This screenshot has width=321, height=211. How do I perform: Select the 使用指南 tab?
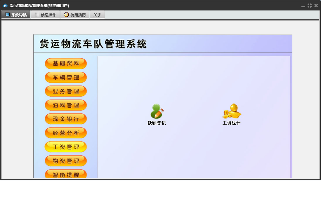(75, 15)
